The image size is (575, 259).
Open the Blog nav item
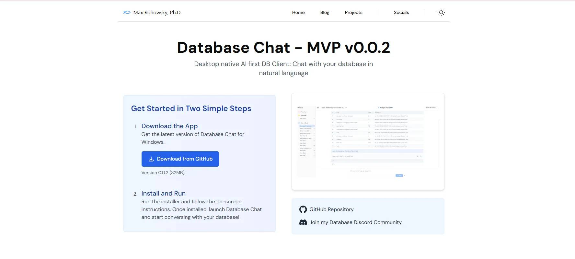[325, 12]
